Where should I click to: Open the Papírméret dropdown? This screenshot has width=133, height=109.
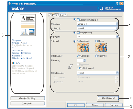tap(98, 36)
